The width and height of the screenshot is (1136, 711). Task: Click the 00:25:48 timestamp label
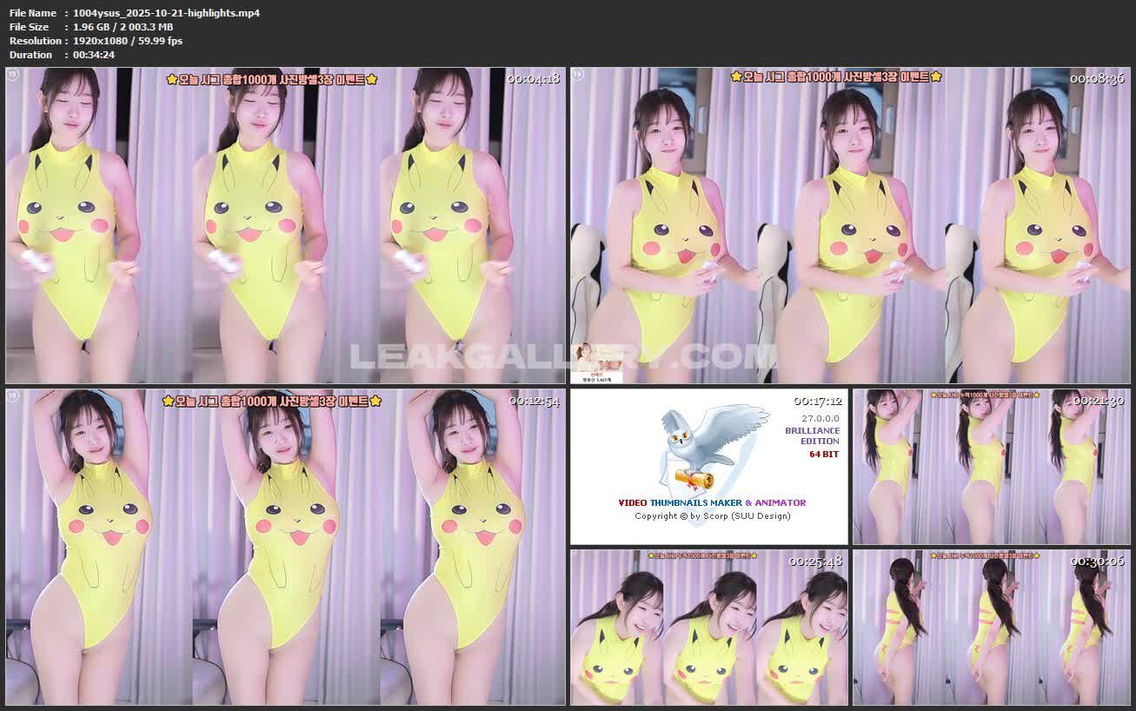point(816,561)
